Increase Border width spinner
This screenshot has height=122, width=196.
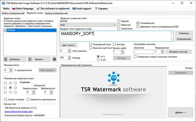(x=123, y=51)
